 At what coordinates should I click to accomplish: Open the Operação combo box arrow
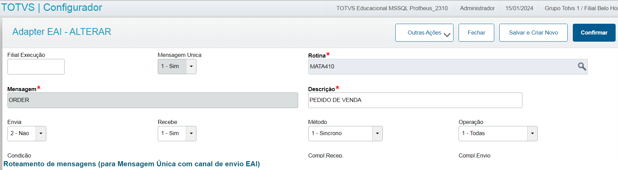click(x=532, y=133)
